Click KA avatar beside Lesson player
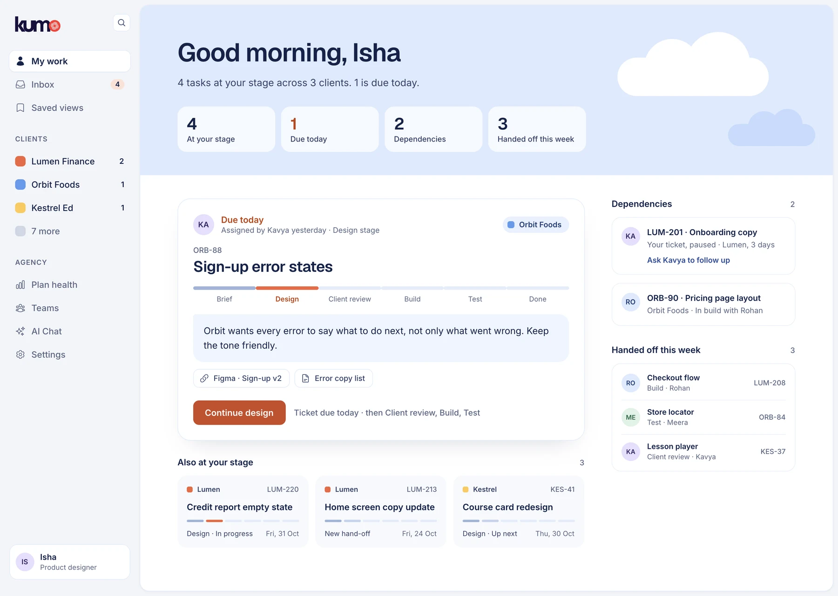The image size is (838, 596). tap(630, 452)
